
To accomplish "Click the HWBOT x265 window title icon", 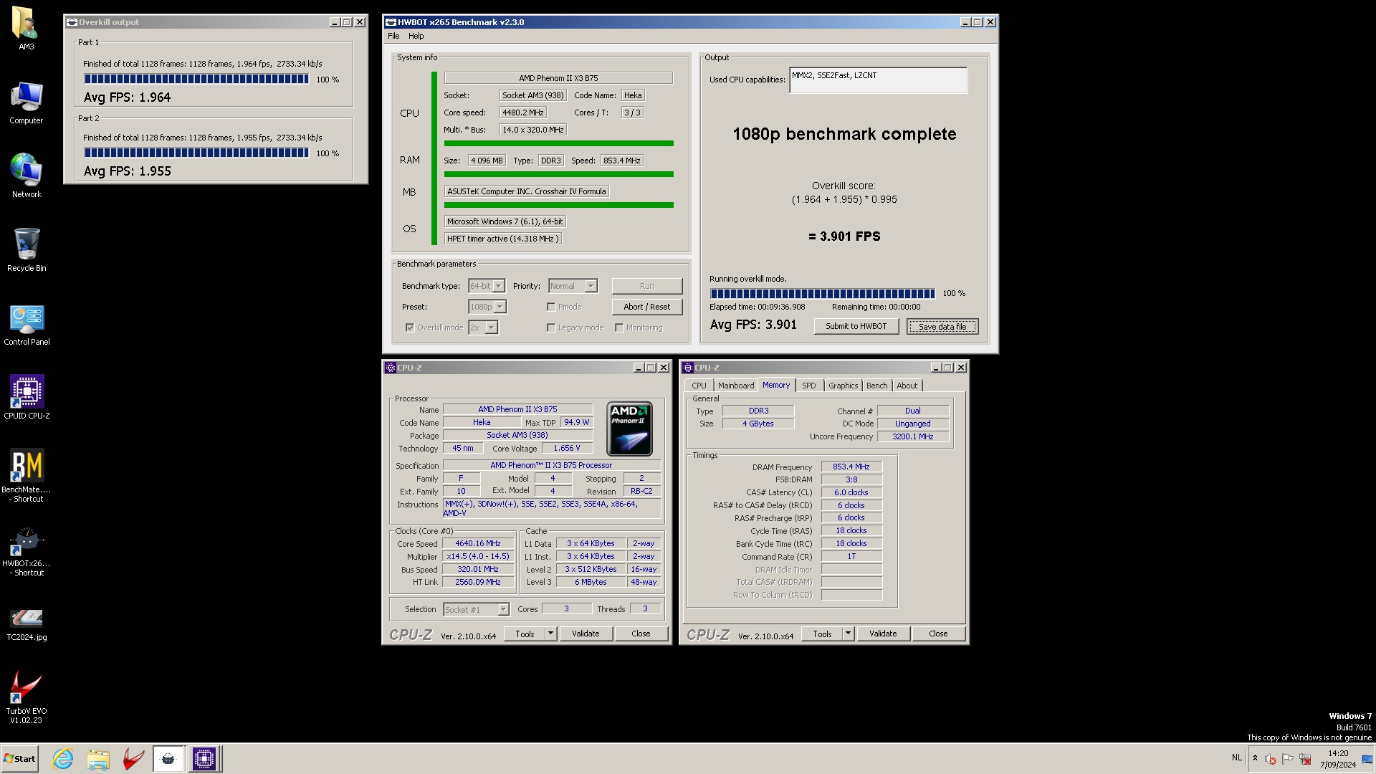I will point(391,22).
